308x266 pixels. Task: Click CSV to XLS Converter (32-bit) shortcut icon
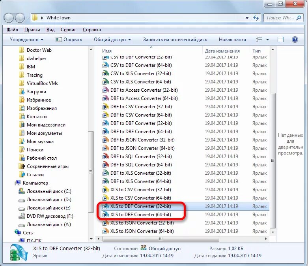(x=105, y=74)
